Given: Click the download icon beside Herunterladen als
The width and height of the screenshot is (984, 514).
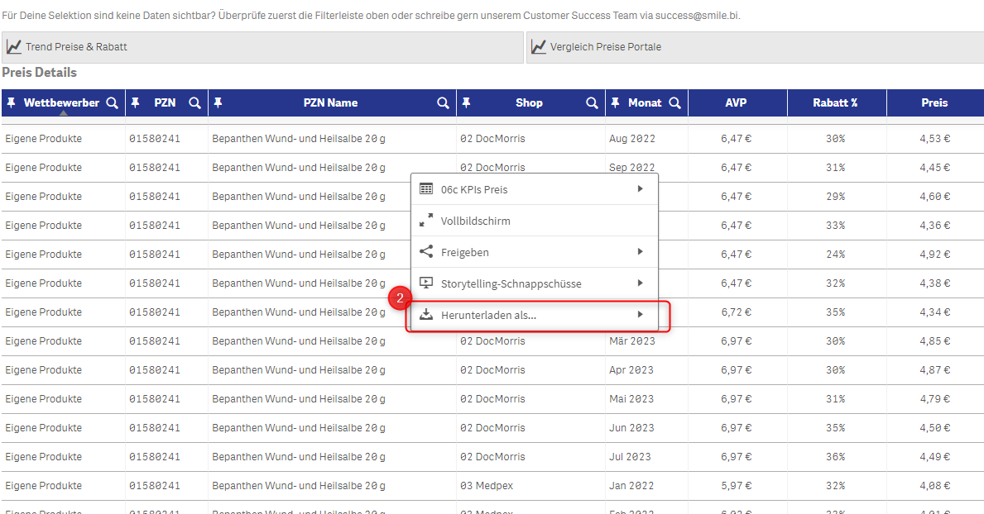Looking at the screenshot, I should [426, 315].
